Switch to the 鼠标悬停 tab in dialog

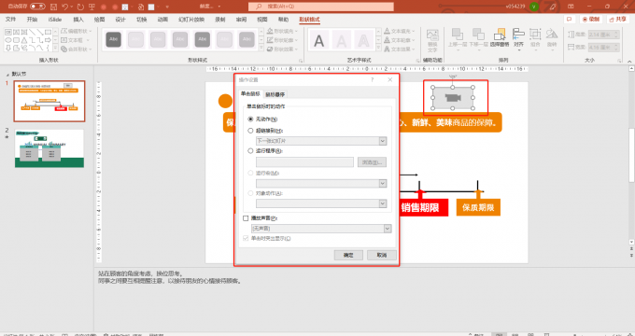click(x=275, y=94)
